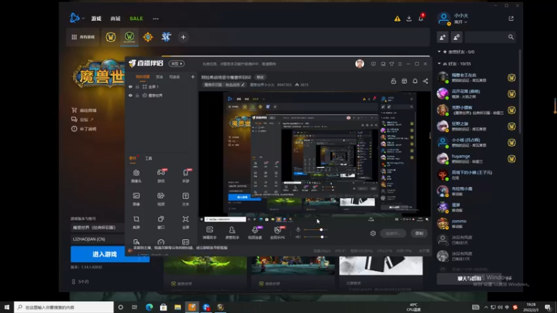Open the friend management settings icon

coord(457,37)
